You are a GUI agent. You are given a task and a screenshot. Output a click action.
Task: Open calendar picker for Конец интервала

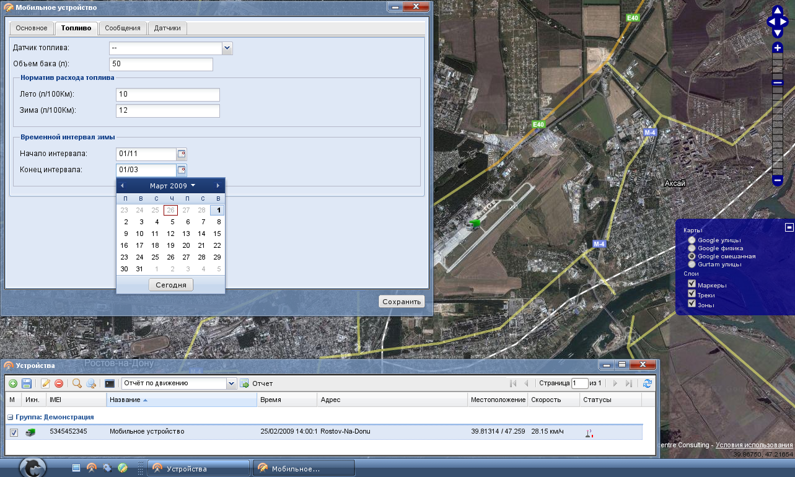coord(182,170)
